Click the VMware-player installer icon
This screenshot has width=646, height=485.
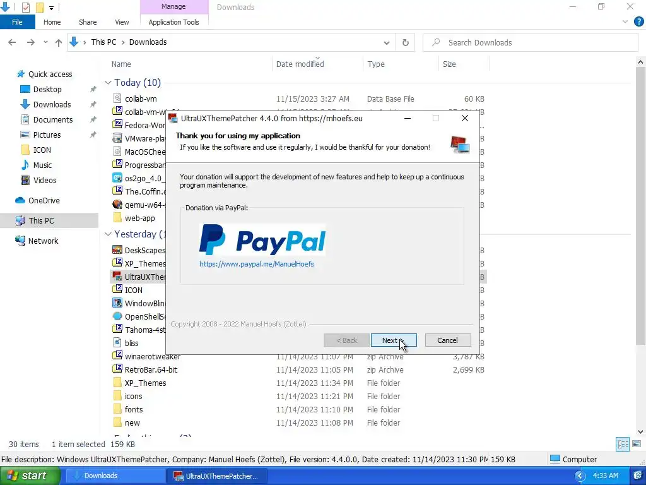(x=117, y=138)
